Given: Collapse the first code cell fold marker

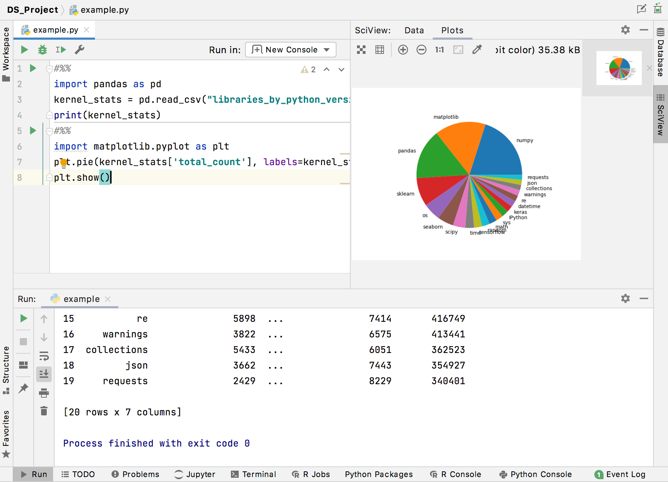Looking at the screenshot, I should pyautogui.click(x=50, y=68).
